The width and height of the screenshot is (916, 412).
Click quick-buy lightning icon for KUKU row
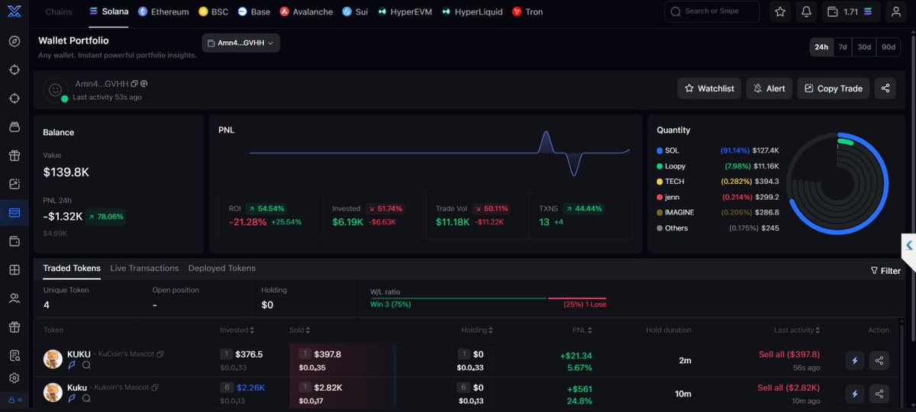coord(855,361)
